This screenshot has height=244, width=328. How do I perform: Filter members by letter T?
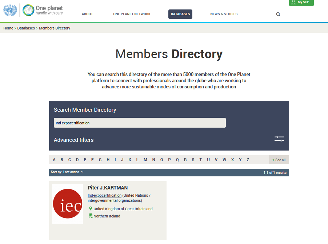201,160
